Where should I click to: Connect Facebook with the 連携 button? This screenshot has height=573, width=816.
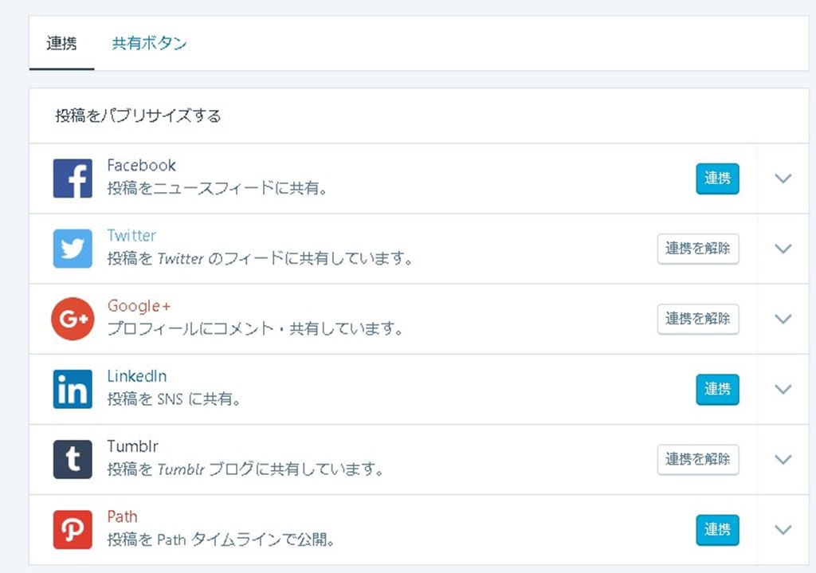click(x=717, y=179)
